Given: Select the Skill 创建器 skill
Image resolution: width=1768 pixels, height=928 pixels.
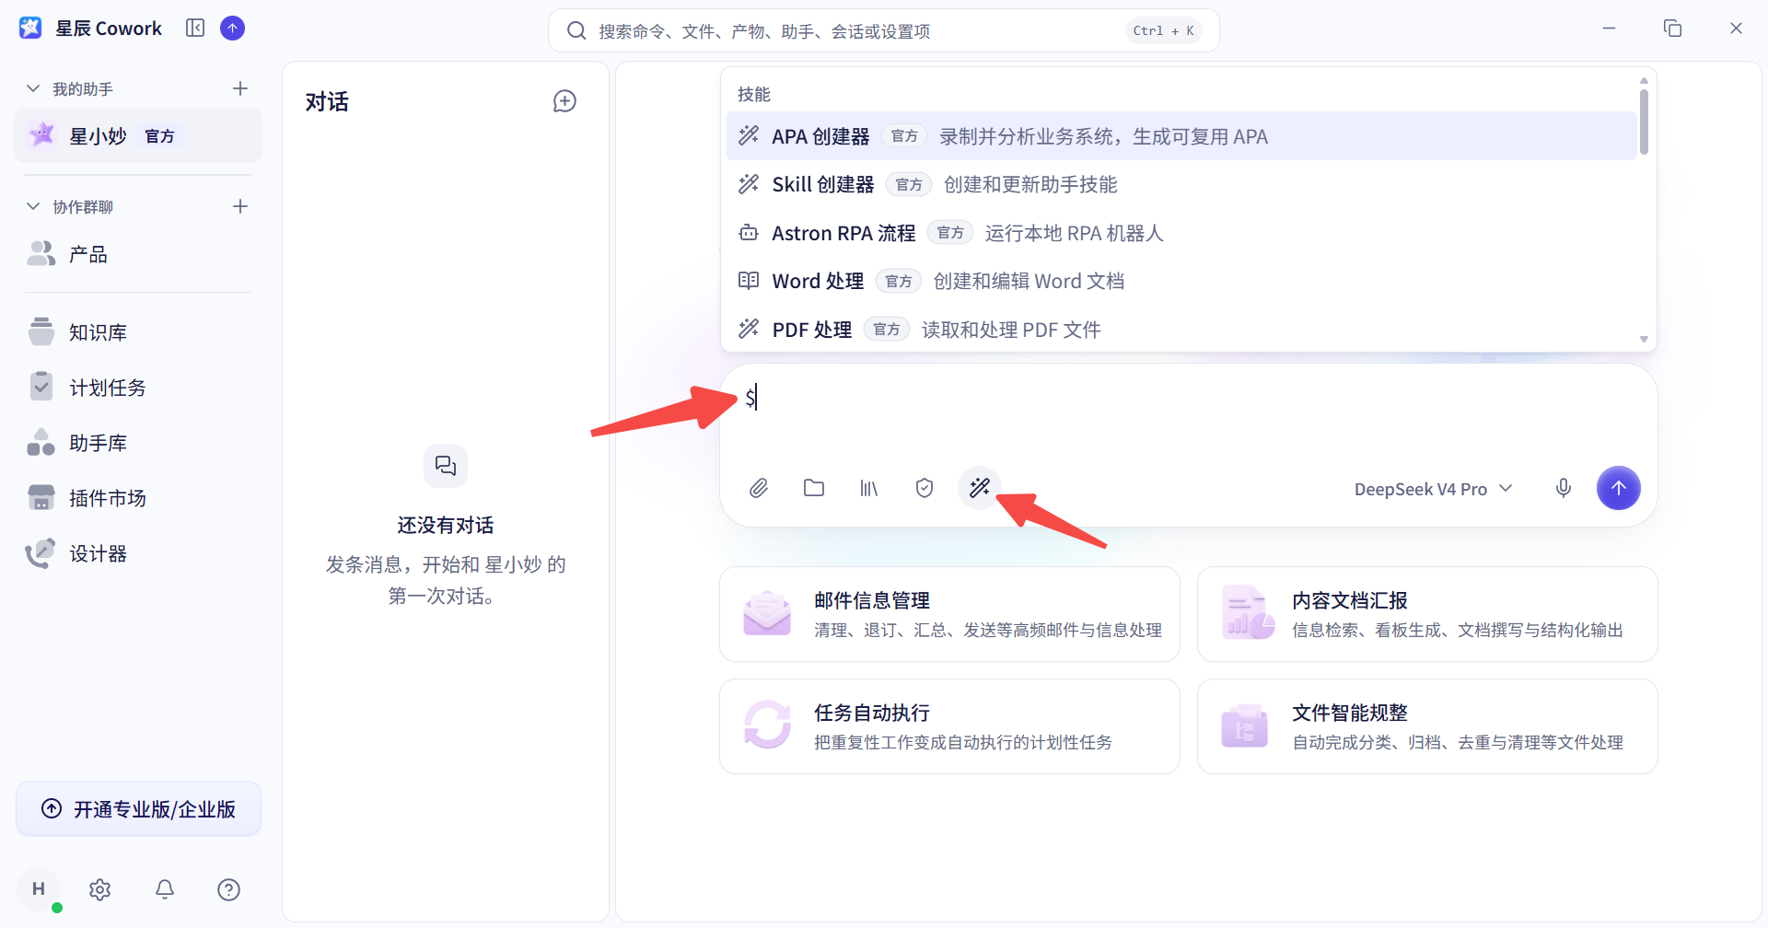Looking at the screenshot, I should click(1181, 184).
